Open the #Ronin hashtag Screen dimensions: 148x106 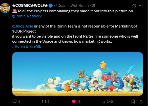(x=18, y=46)
